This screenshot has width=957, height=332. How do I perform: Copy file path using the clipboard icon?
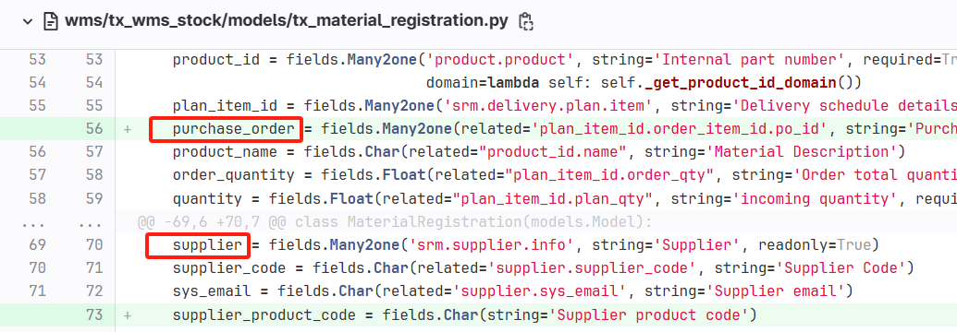click(525, 22)
